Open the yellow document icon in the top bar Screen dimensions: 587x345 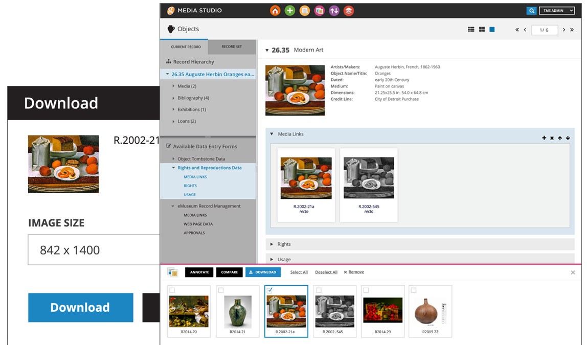coord(305,11)
